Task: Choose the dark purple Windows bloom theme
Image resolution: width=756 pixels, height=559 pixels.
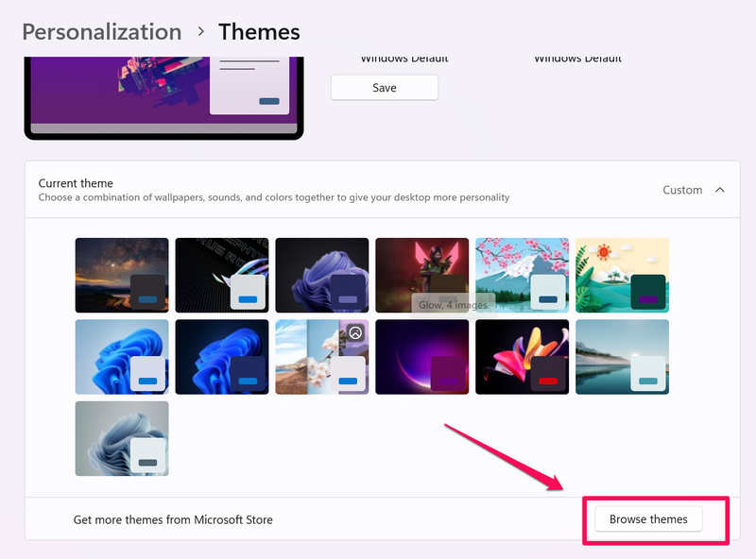Action: click(x=322, y=275)
